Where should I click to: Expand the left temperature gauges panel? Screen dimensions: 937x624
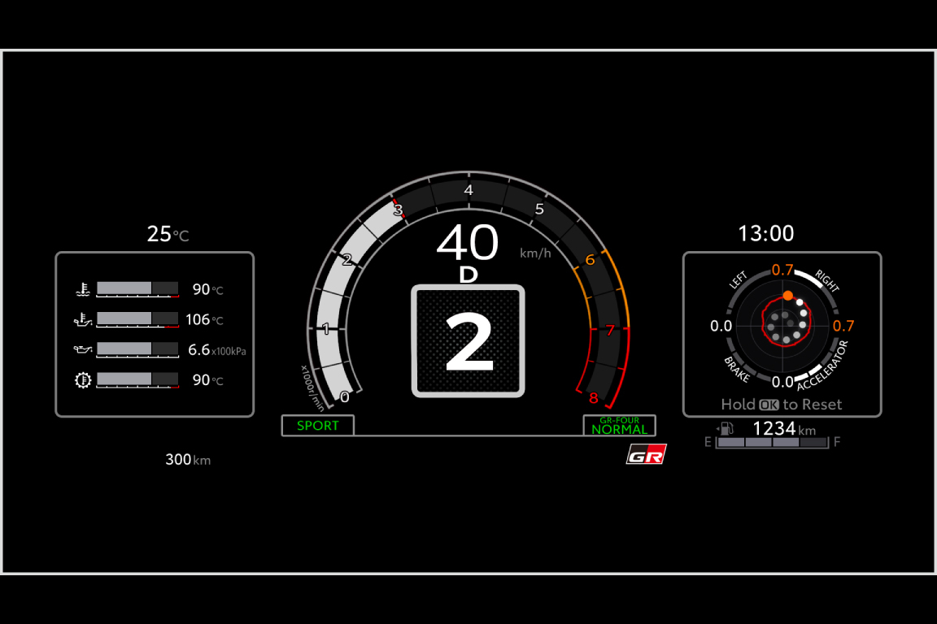click(155, 335)
